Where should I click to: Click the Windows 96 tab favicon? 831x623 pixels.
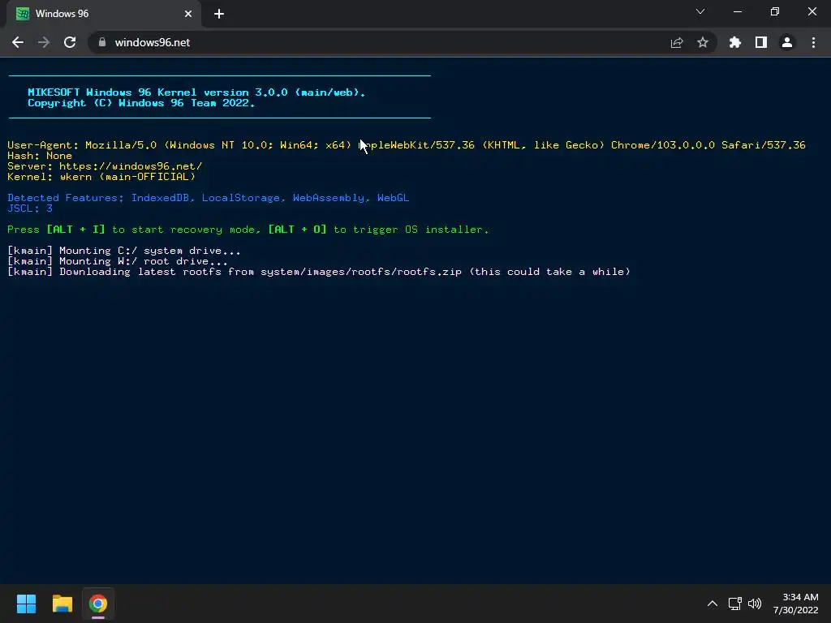(x=22, y=14)
